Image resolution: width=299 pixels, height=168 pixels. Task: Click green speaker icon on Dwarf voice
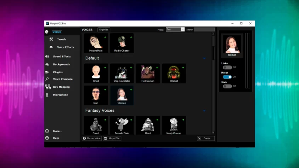105,120
